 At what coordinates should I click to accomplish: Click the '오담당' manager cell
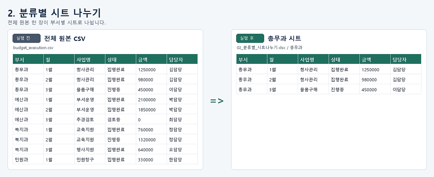click(182, 149)
